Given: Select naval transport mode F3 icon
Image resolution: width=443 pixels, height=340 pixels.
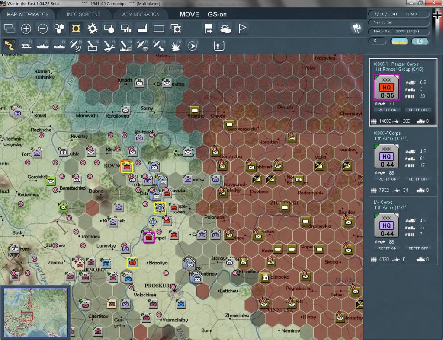Looking at the screenshot, I should tap(43, 45).
